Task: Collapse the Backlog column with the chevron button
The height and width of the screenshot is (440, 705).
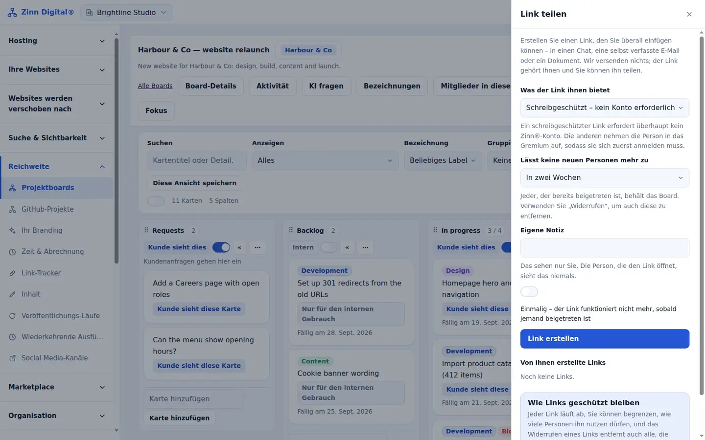Action: pyautogui.click(x=347, y=247)
